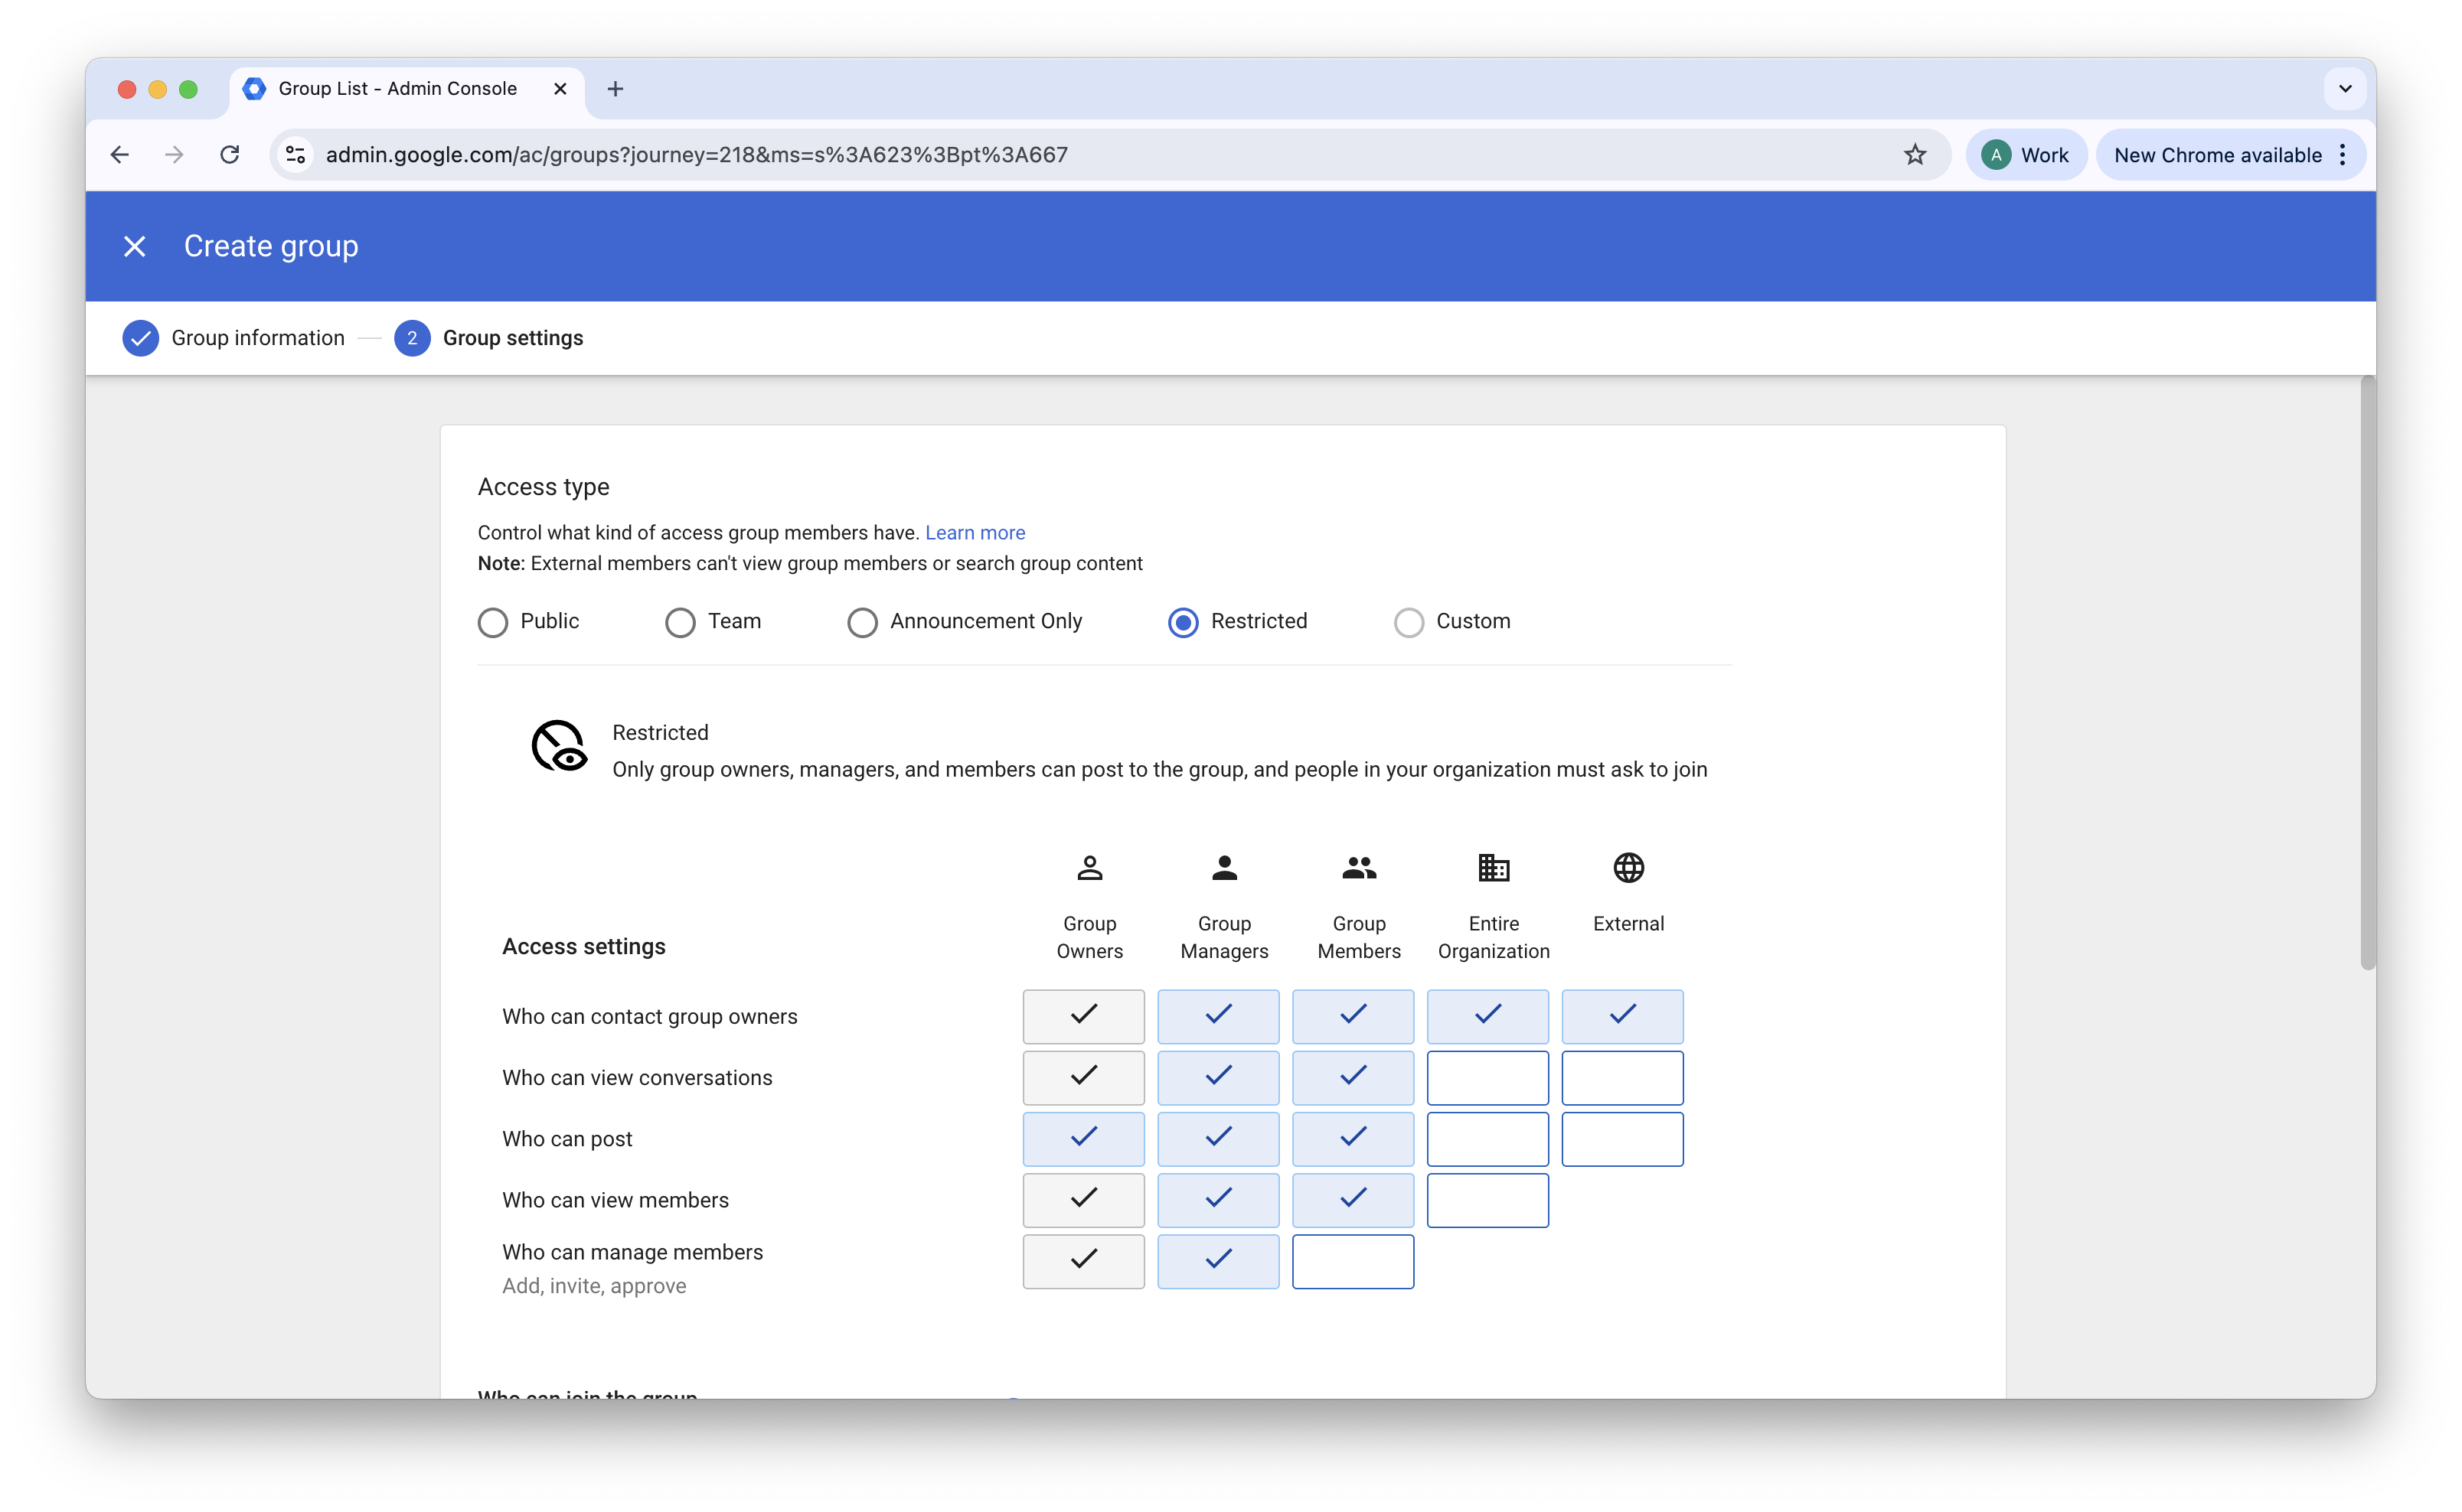2462x1512 pixels.
Task: Let Group Members manage members checkbox
Action: (x=1353, y=1261)
